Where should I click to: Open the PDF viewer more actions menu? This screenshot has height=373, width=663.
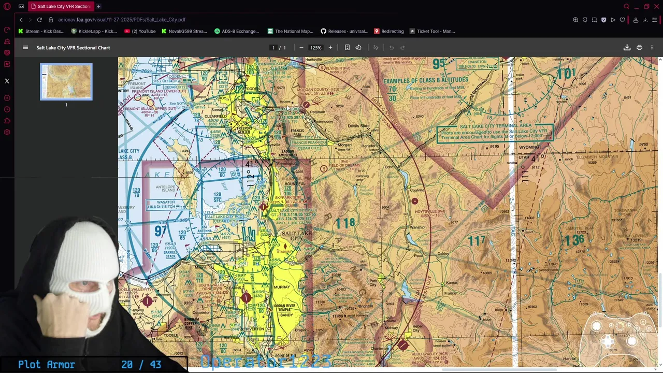click(x=652, y=48)
